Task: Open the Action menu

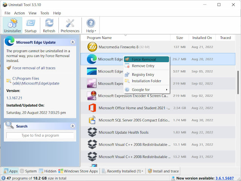Action: click(19, 13)
